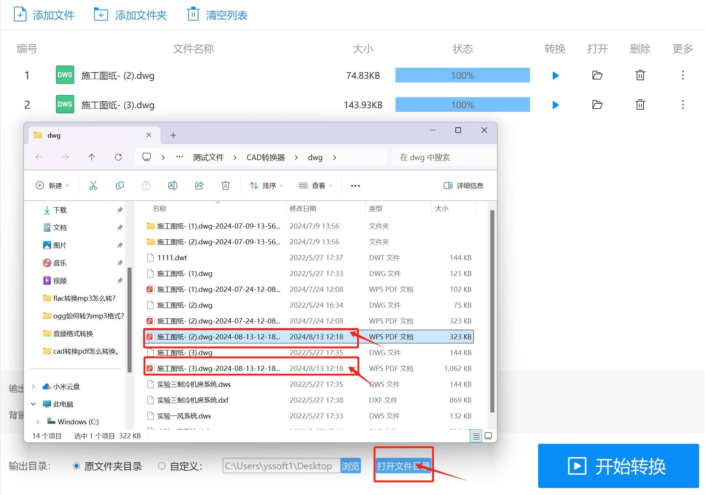Toggle the 详细信息 details pane
The image size is (705, 495).
tap(464, 185)
